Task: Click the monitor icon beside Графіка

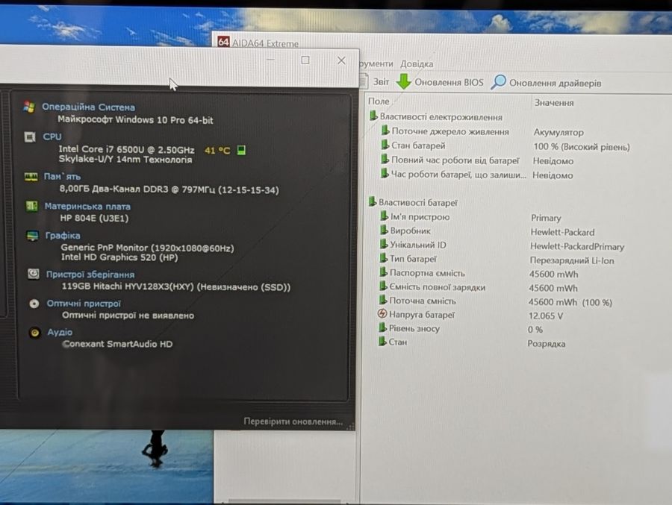Action: pos(33,236)
